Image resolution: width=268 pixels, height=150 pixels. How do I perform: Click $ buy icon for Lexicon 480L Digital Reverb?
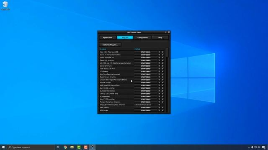[163, 80]
